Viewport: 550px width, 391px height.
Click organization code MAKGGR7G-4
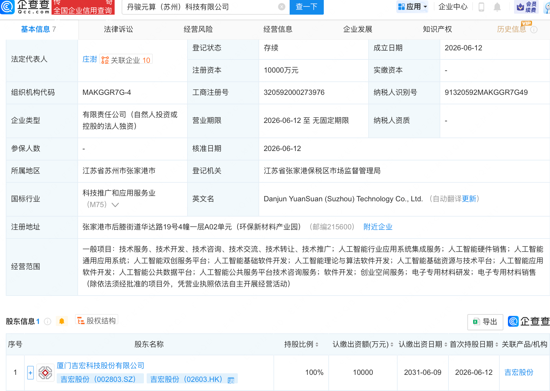tap(106, 92)
